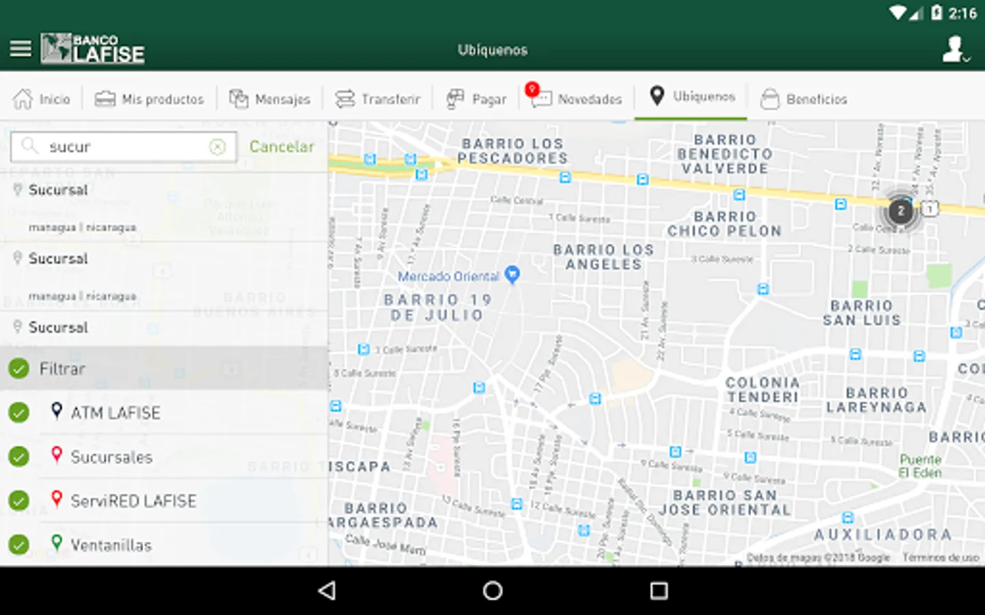The height and width of the screenshot is (615, 985).
Task: Open the user profile icon
Action: click(x=955, y=49)
